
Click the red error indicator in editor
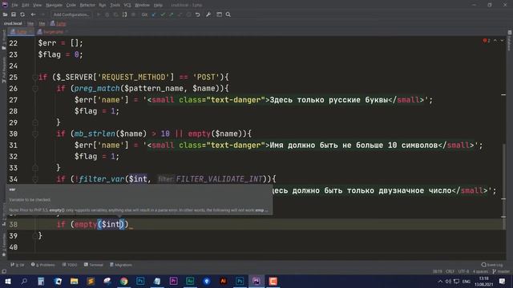(x=487, y=41)
